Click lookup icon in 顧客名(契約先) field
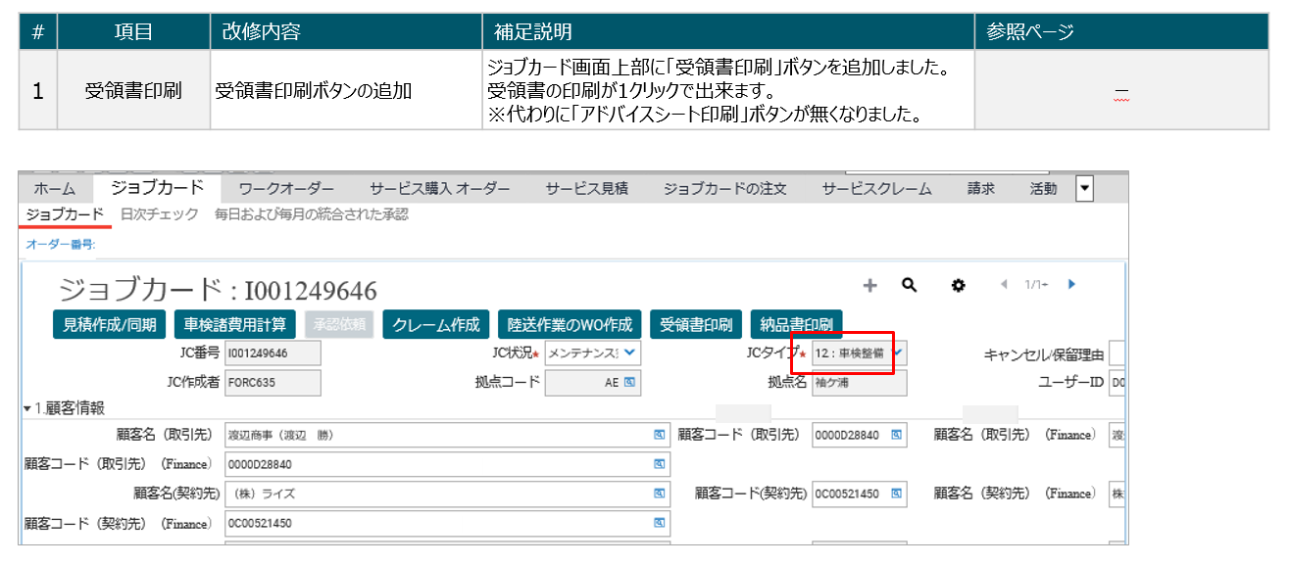 pyautogui.click(x=660, y=494)
